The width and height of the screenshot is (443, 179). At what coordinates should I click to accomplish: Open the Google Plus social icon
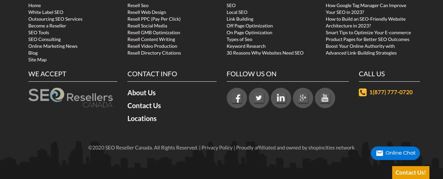click(x=303, y=98)
